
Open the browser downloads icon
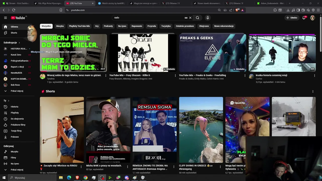pyautogui.click(x=288, y=10)
